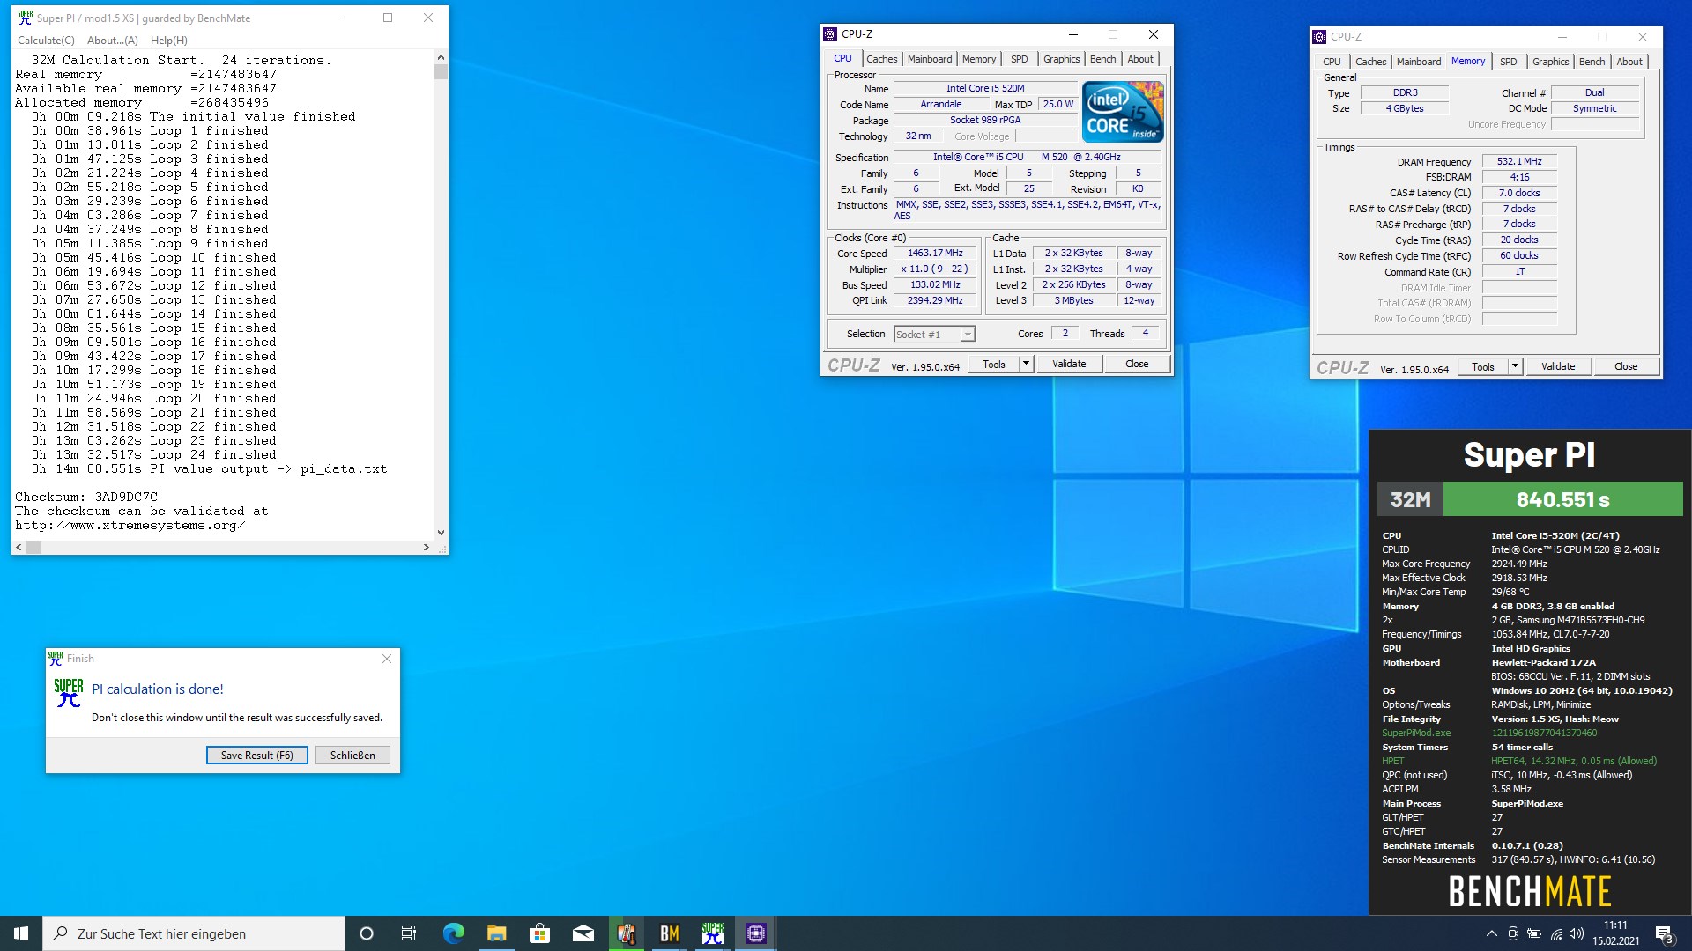Click Super PI title bar icon
The image size is (1692, 951).
pyautogui.click(x=25, y=18)
